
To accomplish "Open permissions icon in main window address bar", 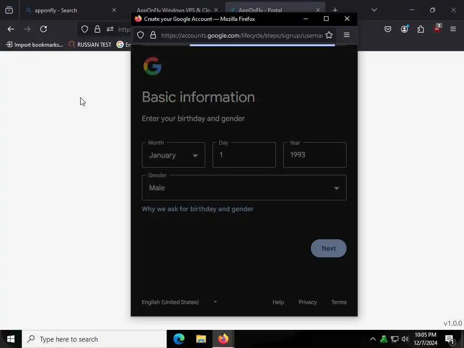I will tap(110, 29).
